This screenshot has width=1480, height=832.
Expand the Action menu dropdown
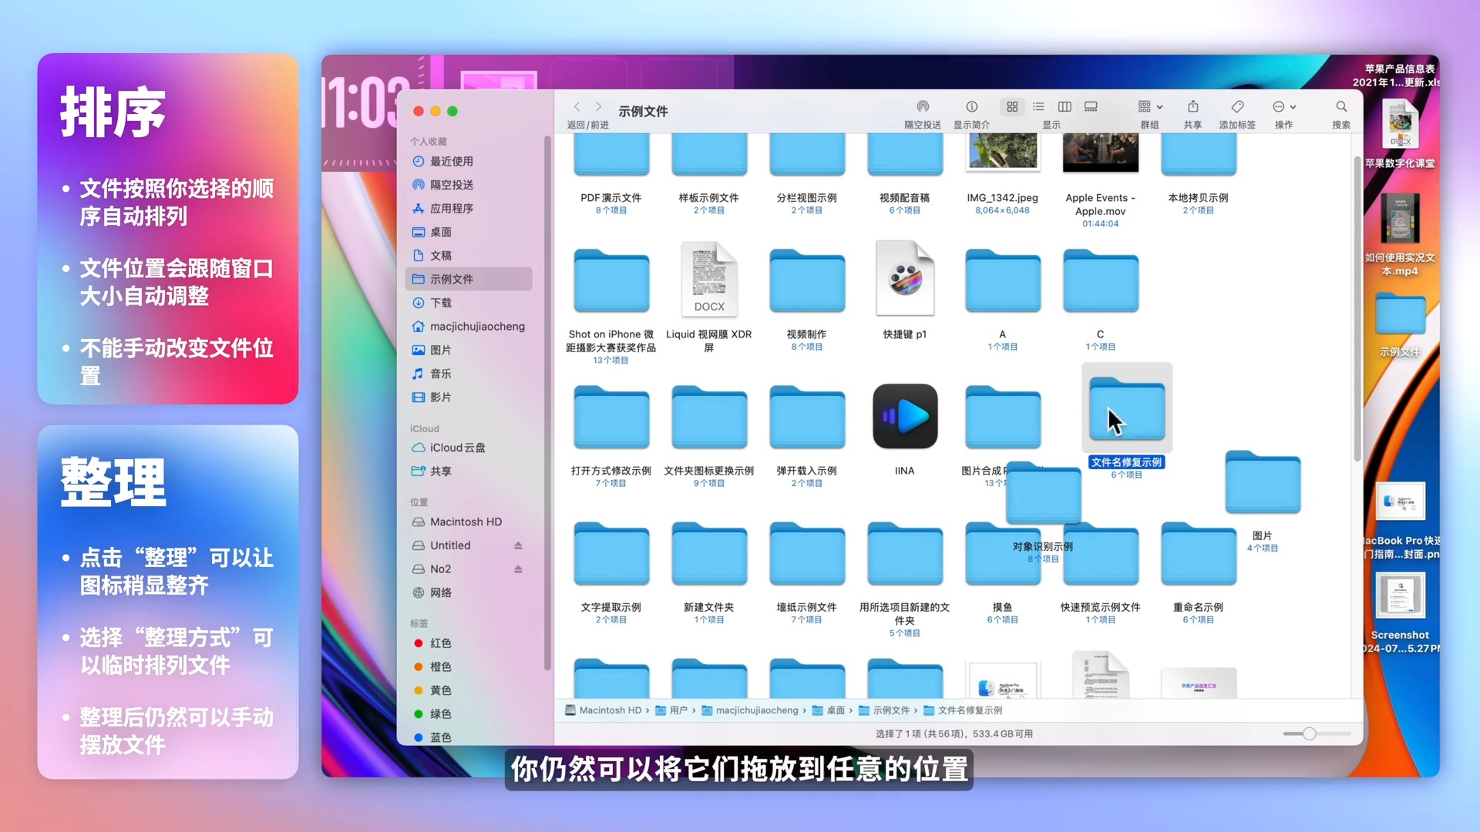[x=1284, y=106]
